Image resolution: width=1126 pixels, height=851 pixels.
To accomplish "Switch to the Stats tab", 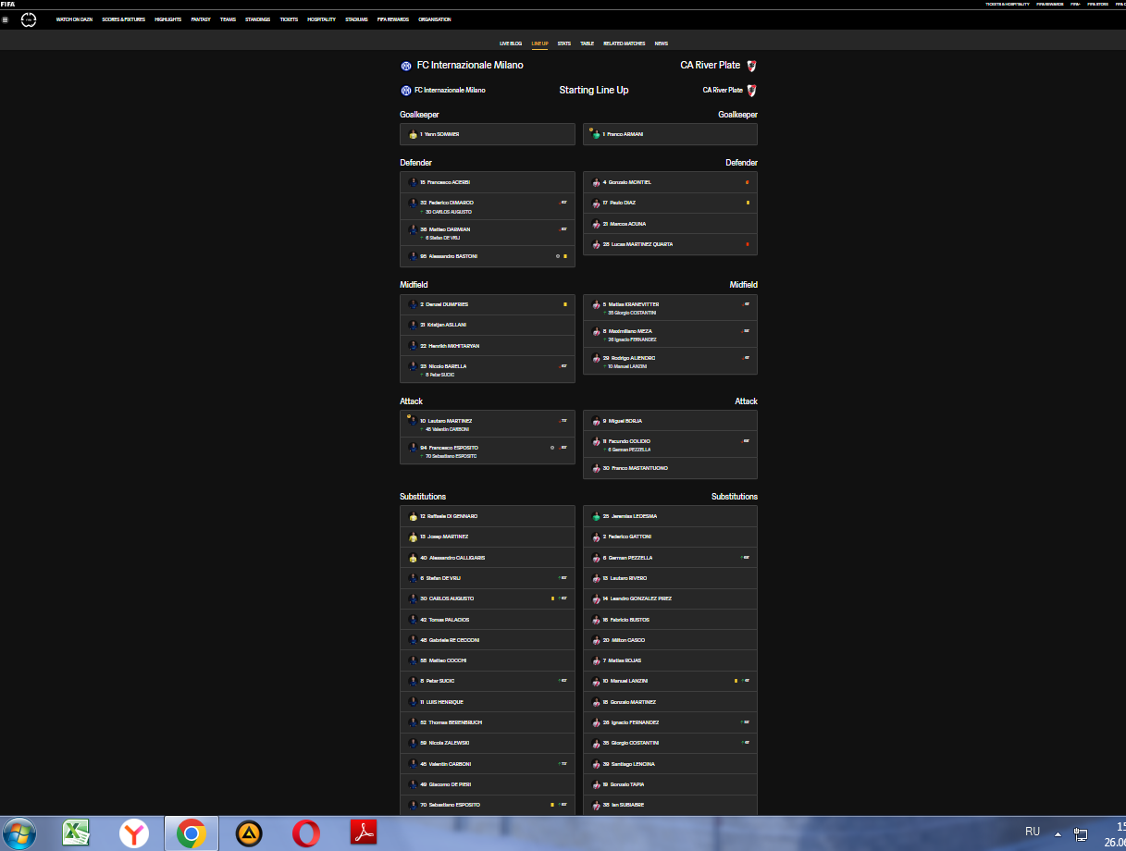I will coord(563,43).
